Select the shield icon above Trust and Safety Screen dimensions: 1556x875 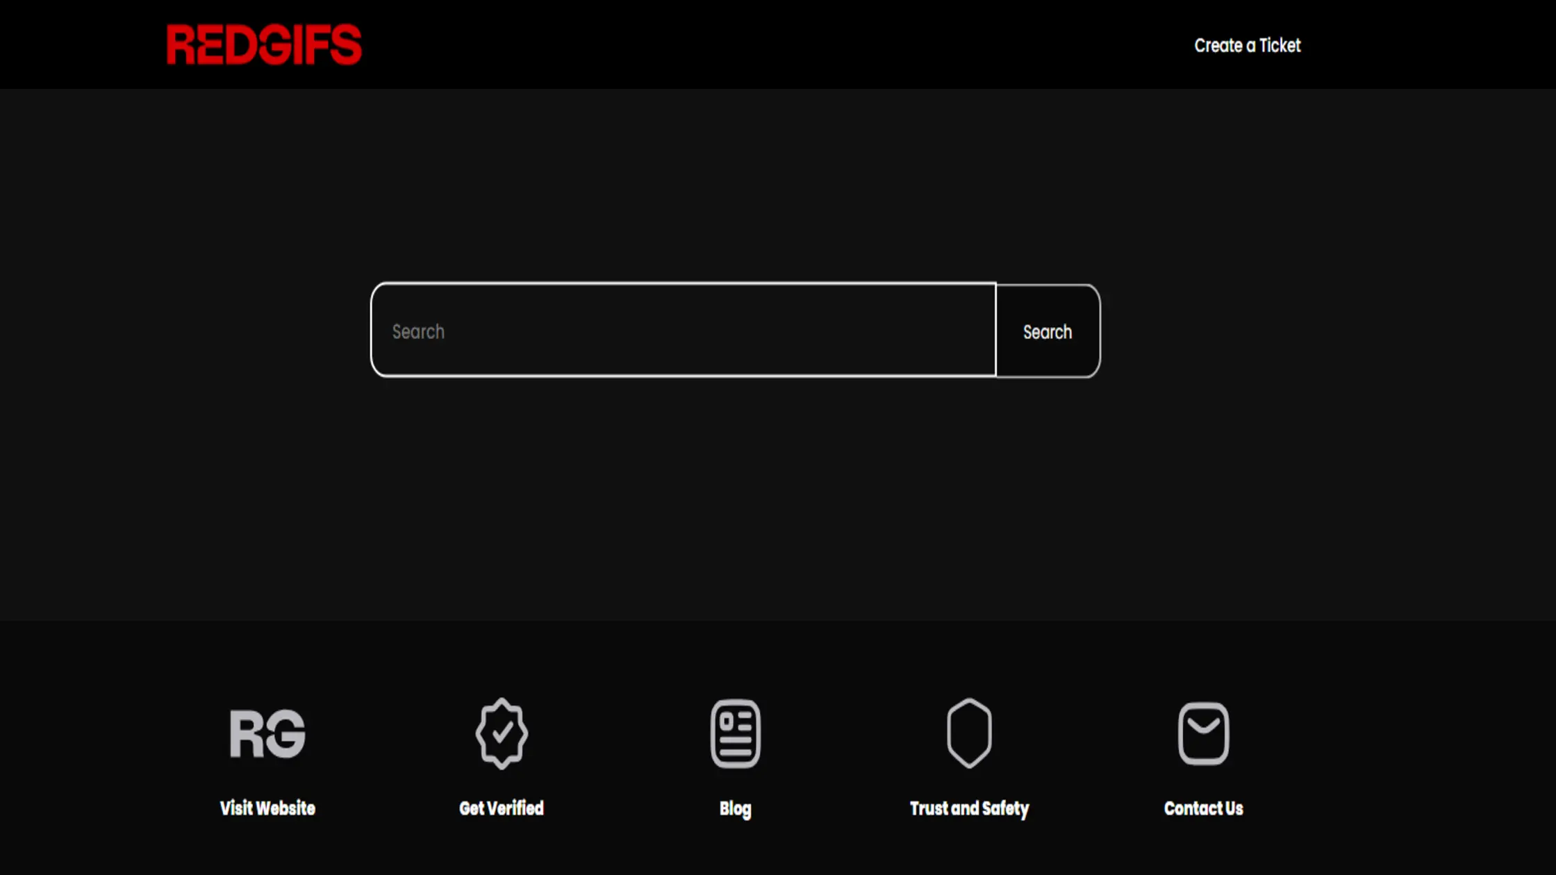click(x=970, y=733)
